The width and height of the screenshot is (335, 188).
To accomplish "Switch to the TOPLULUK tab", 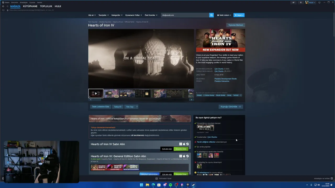I will click(x=46, y=6).
